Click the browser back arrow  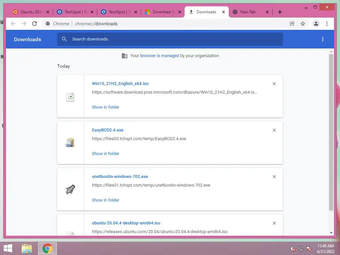click(x=13, y=24)
